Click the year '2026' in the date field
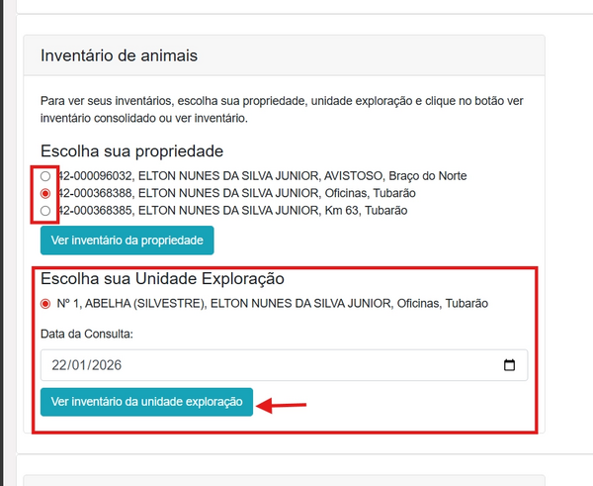The height and width of the screenshot is (486, 593). 106,365
